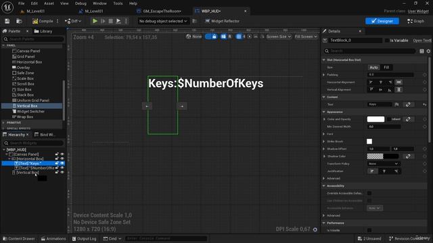Click the Strike Brush white swatch
This screenshot has width=433, height=243.
tap(369, 141)
